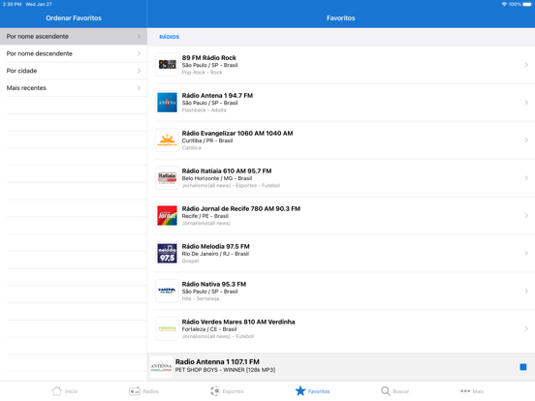This screenshot has width=535, height=401.
Task: Check the Wi-Fi status icon
Action: point(504,4)
